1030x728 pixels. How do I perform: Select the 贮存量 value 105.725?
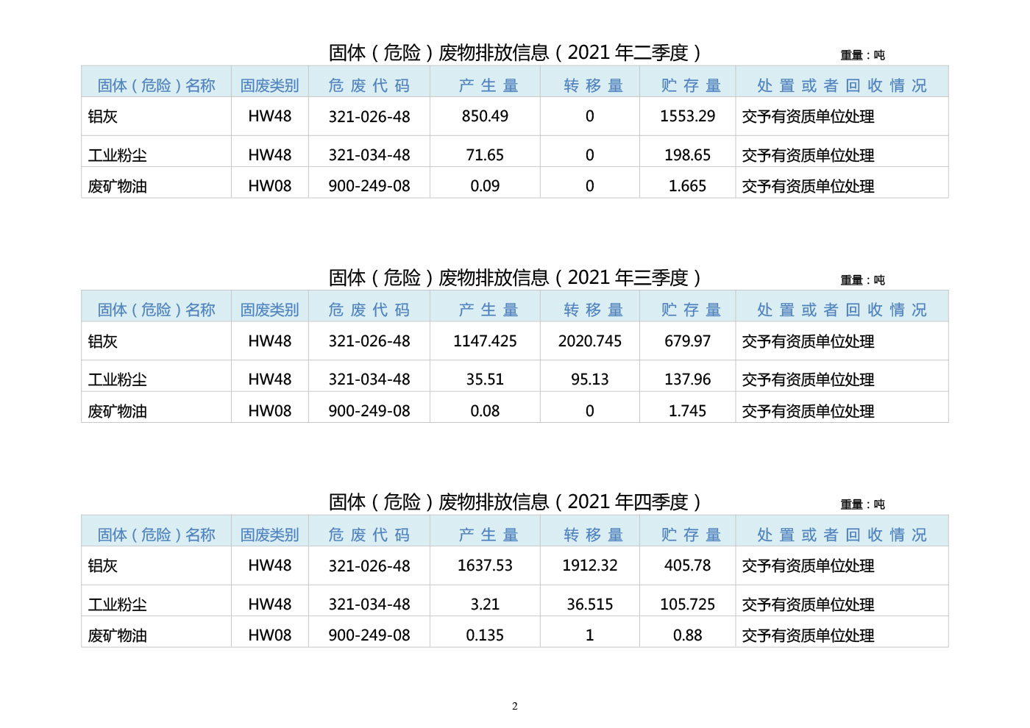click(687, 604)
